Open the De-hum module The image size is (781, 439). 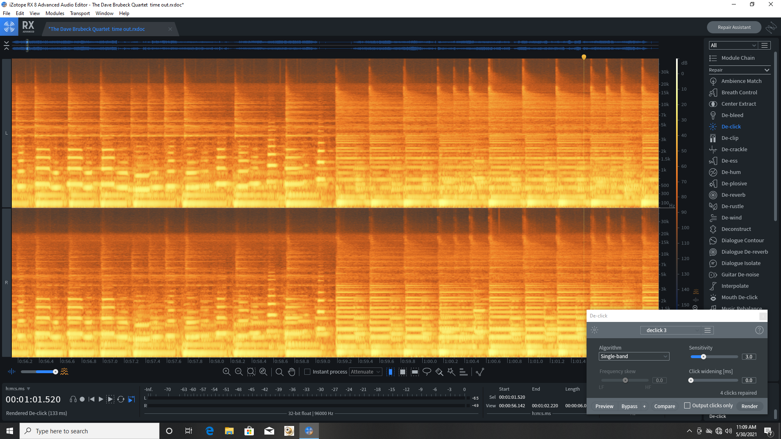[725, 172]
